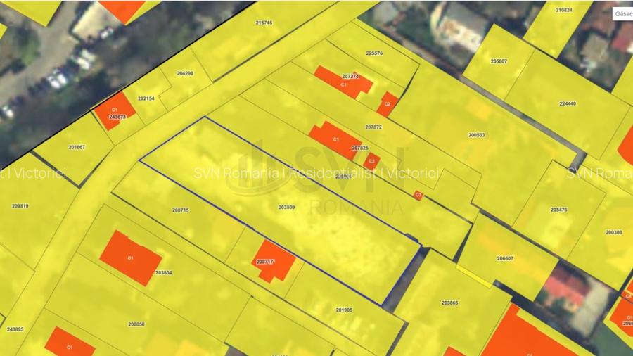Screen dimensions: 633x356
Task: Click the Găsire search field
Action: (622, 13)
